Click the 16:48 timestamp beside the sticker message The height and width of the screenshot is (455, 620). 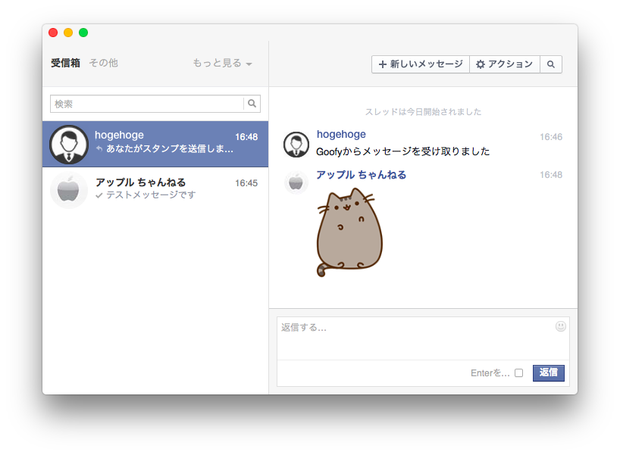[551, 175]
